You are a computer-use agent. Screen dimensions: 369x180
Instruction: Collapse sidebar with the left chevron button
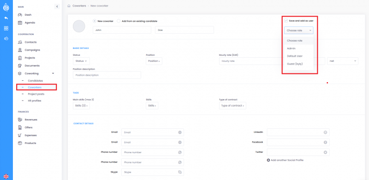click(x=57, y=6)
